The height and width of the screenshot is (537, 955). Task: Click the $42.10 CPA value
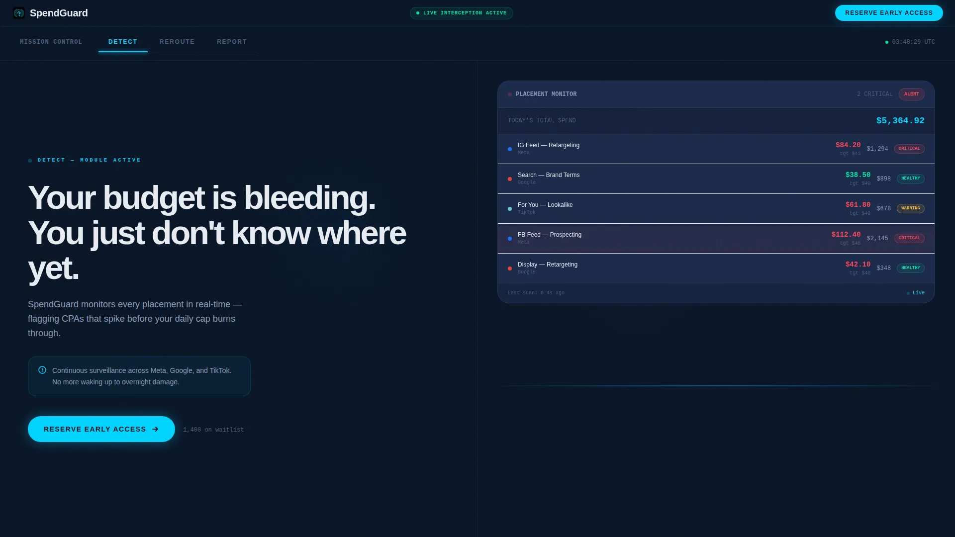(858, 265)
